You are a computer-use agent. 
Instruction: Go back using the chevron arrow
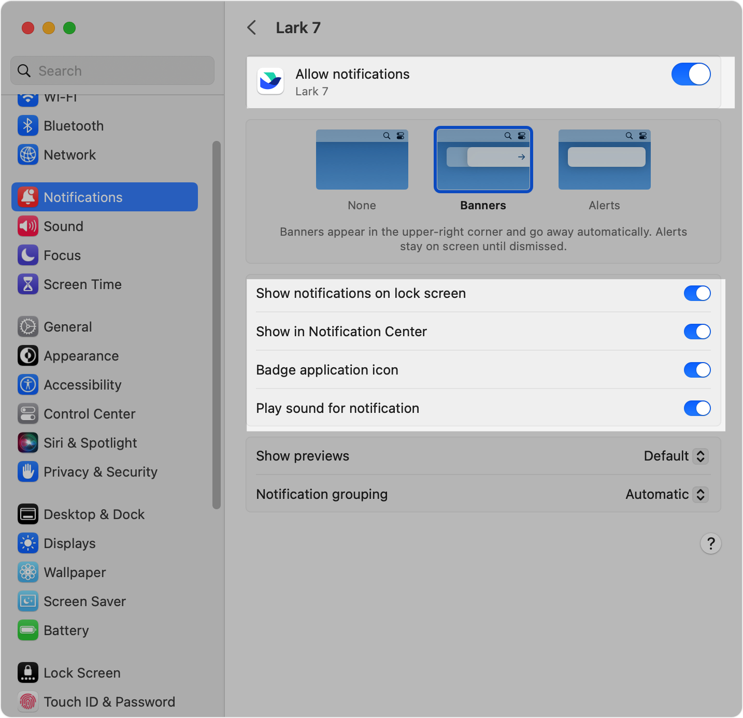tap(252, 27)
